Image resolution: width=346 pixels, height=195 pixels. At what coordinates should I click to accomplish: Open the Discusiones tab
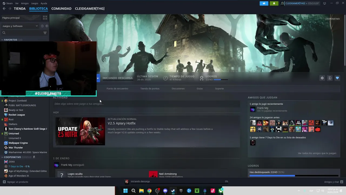pos(178,89)
